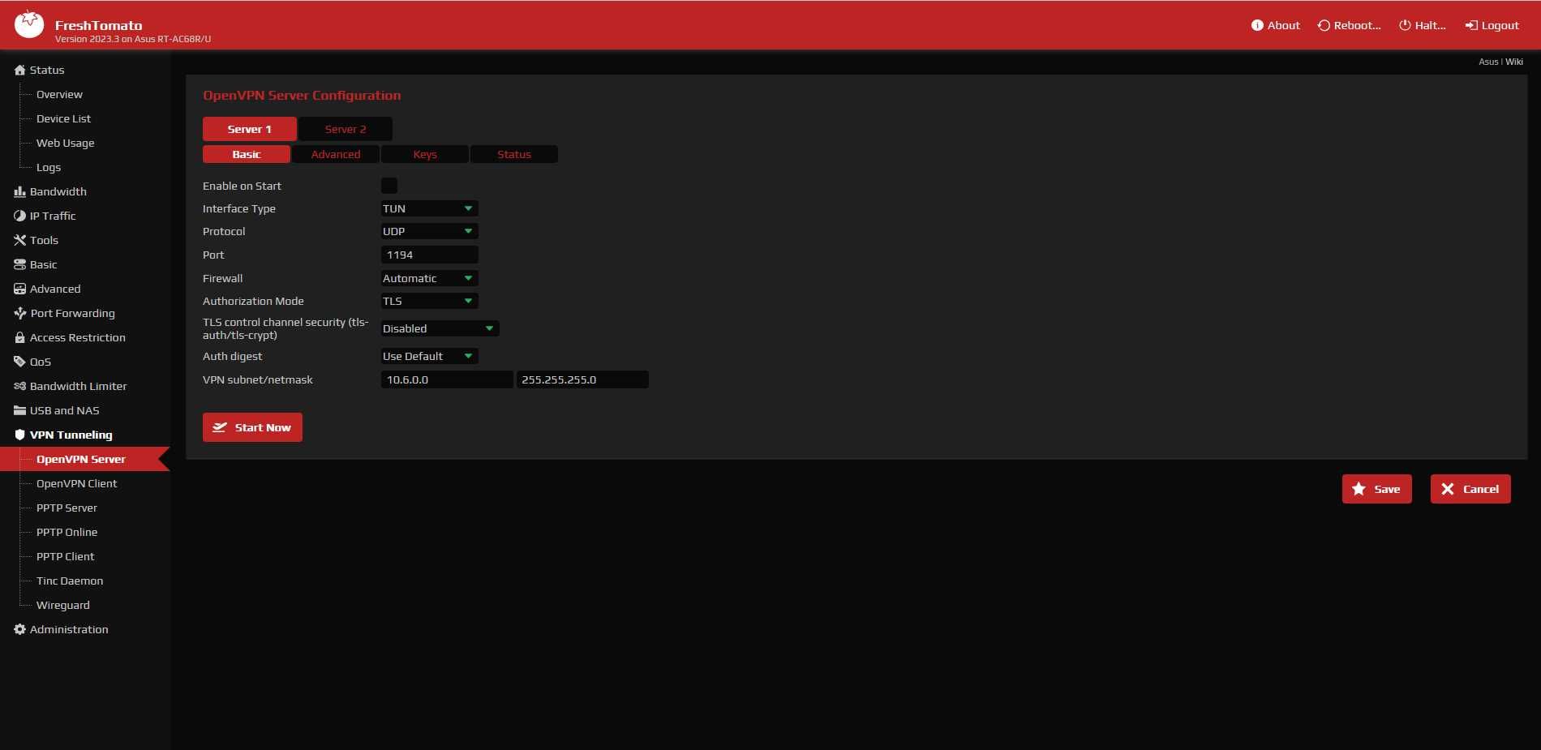Click the Halt power icon

pos(1405,25)
